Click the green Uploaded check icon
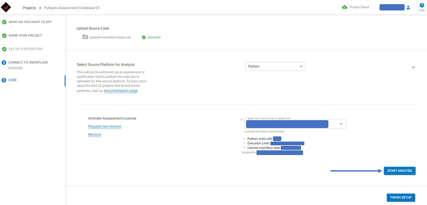This screenshot has height=205, width=427. (144, 37)
